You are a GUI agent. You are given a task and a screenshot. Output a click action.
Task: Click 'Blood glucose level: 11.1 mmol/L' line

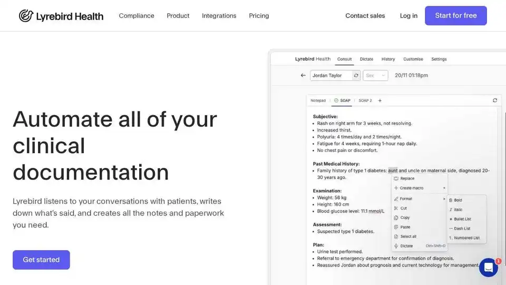(351, 211)
